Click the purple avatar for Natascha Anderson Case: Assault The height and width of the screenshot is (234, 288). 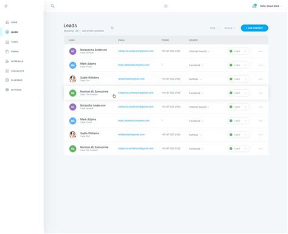73,107
